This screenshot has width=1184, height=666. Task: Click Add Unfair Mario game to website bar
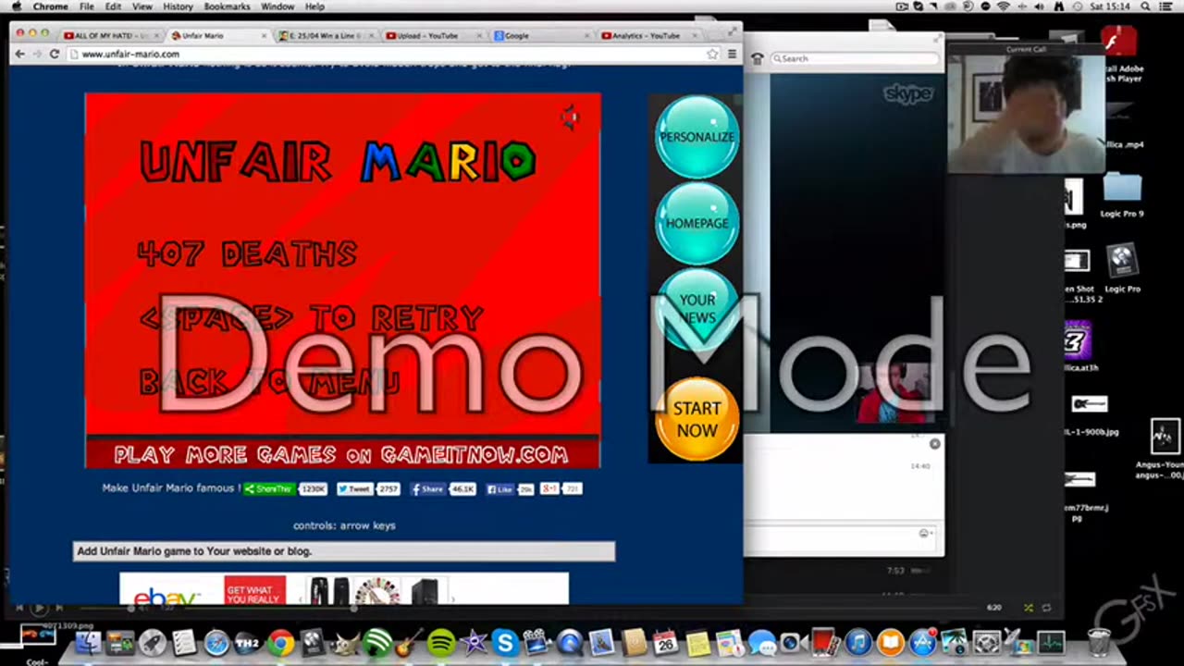[344, 551]
